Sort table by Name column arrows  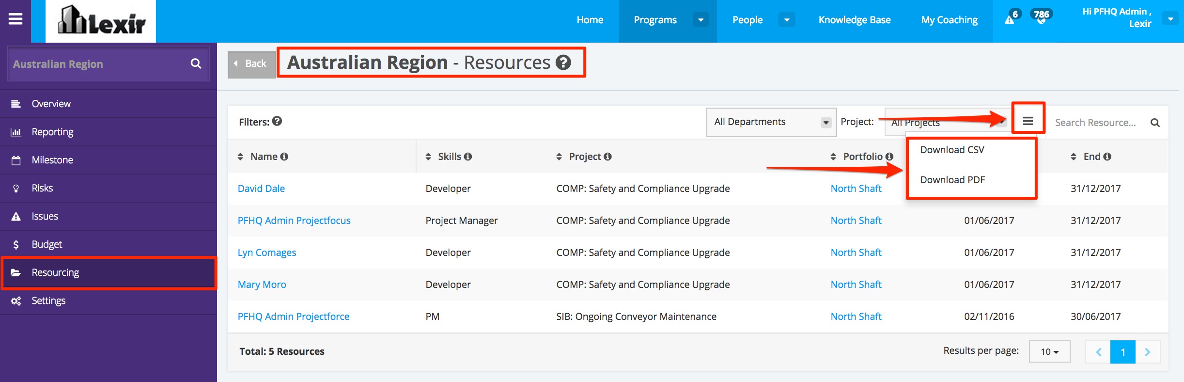point(240,157)
